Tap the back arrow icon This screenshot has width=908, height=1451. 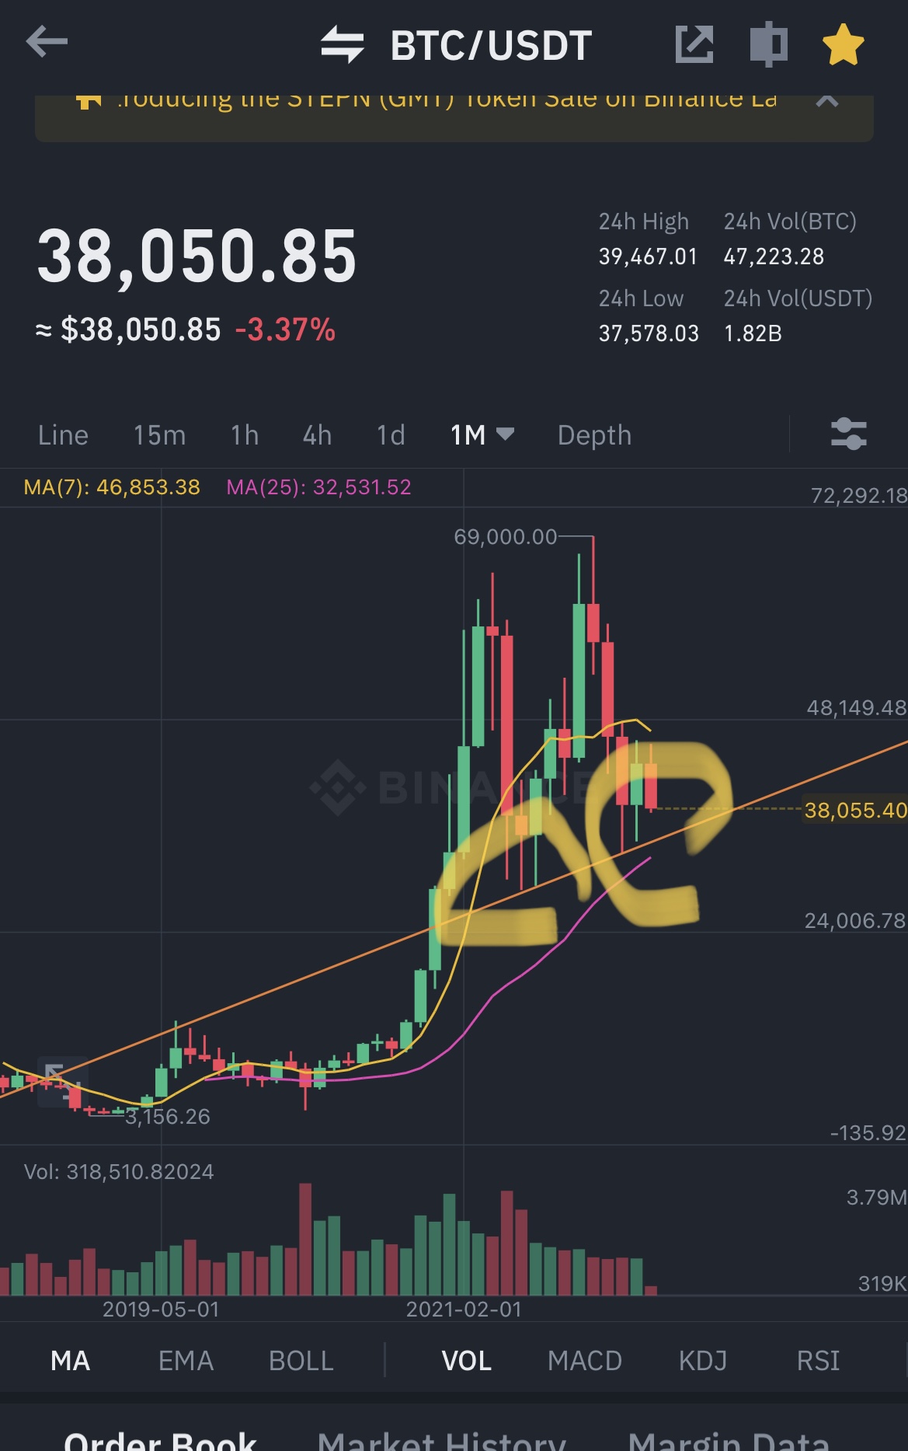tap(47, 42)
